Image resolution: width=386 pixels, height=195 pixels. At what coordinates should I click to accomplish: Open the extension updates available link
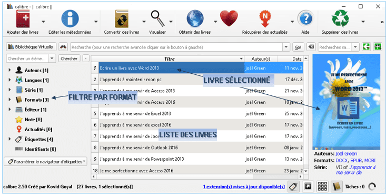click(x=244, y=187)
